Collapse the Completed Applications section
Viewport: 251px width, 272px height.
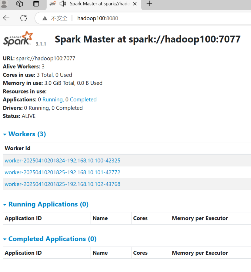[5, 239]
